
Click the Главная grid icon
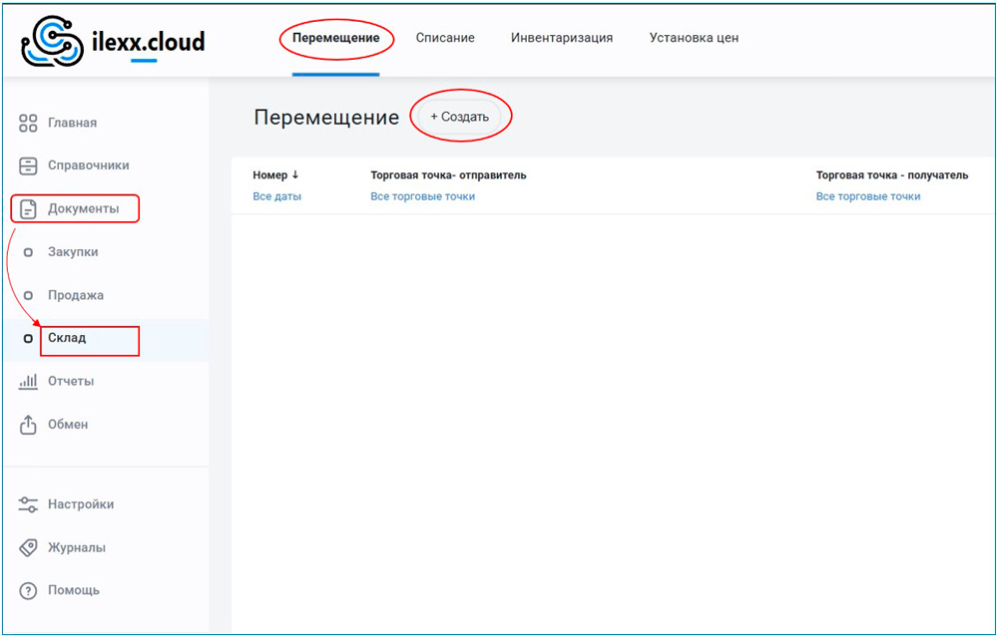[x=28, y=124]
